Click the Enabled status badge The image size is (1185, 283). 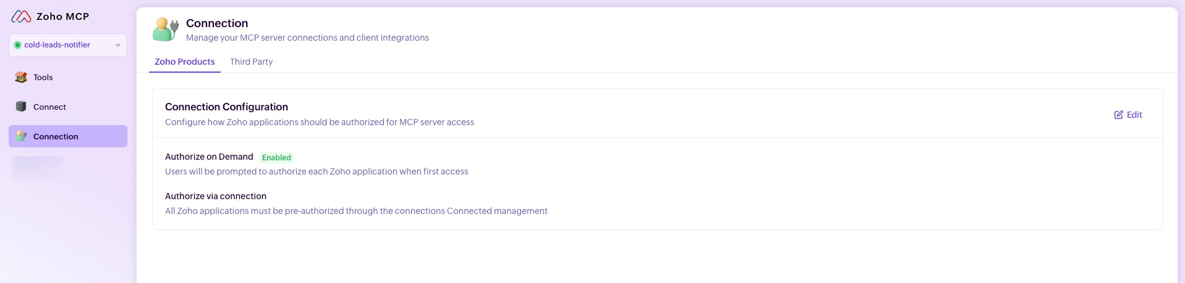(x=276, y=157)
